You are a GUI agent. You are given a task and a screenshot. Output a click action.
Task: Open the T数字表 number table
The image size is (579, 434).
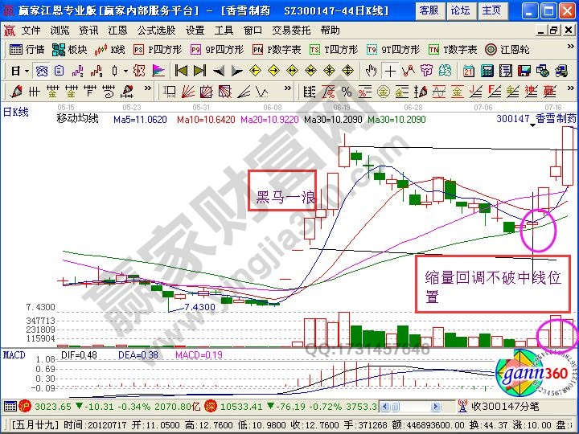pos(454,49)
